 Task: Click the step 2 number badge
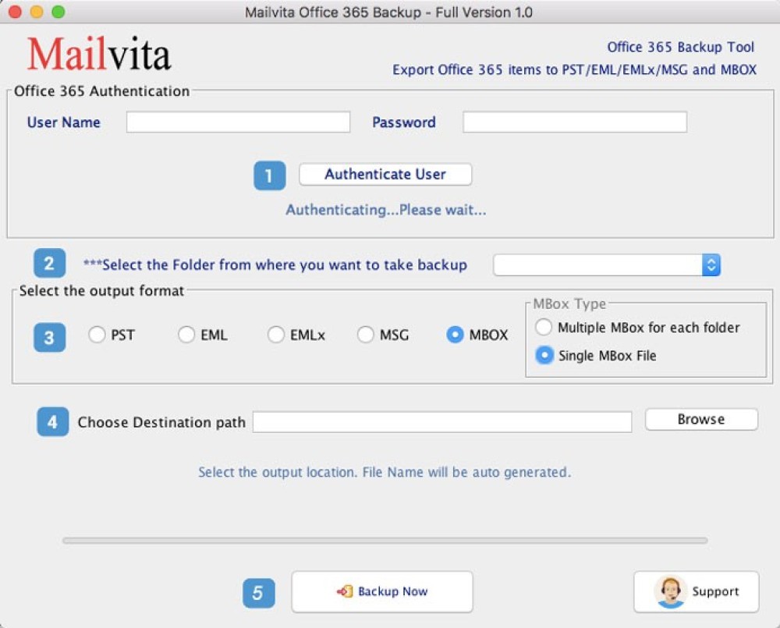click(49, 264)
